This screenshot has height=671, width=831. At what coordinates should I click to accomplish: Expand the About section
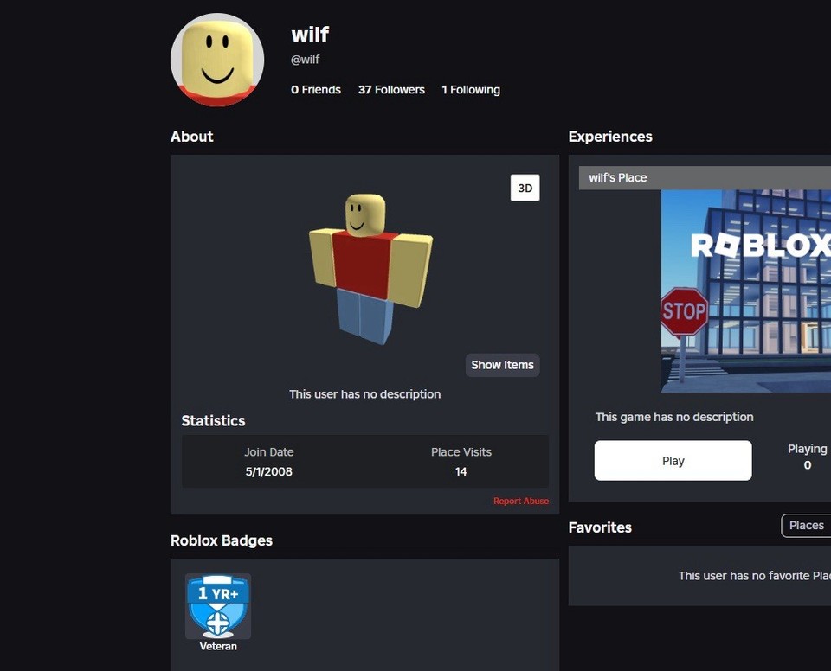(x=191, y=137)
